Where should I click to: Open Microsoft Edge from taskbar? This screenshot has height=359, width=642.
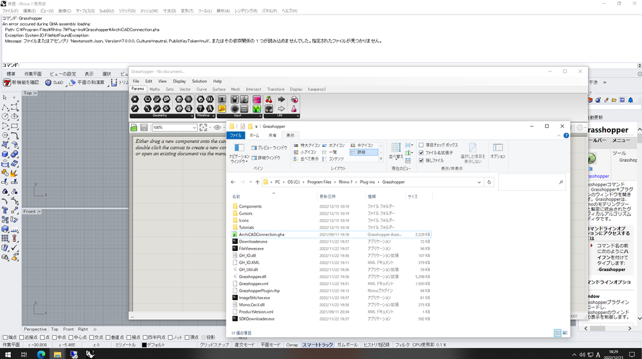[41, 354]
